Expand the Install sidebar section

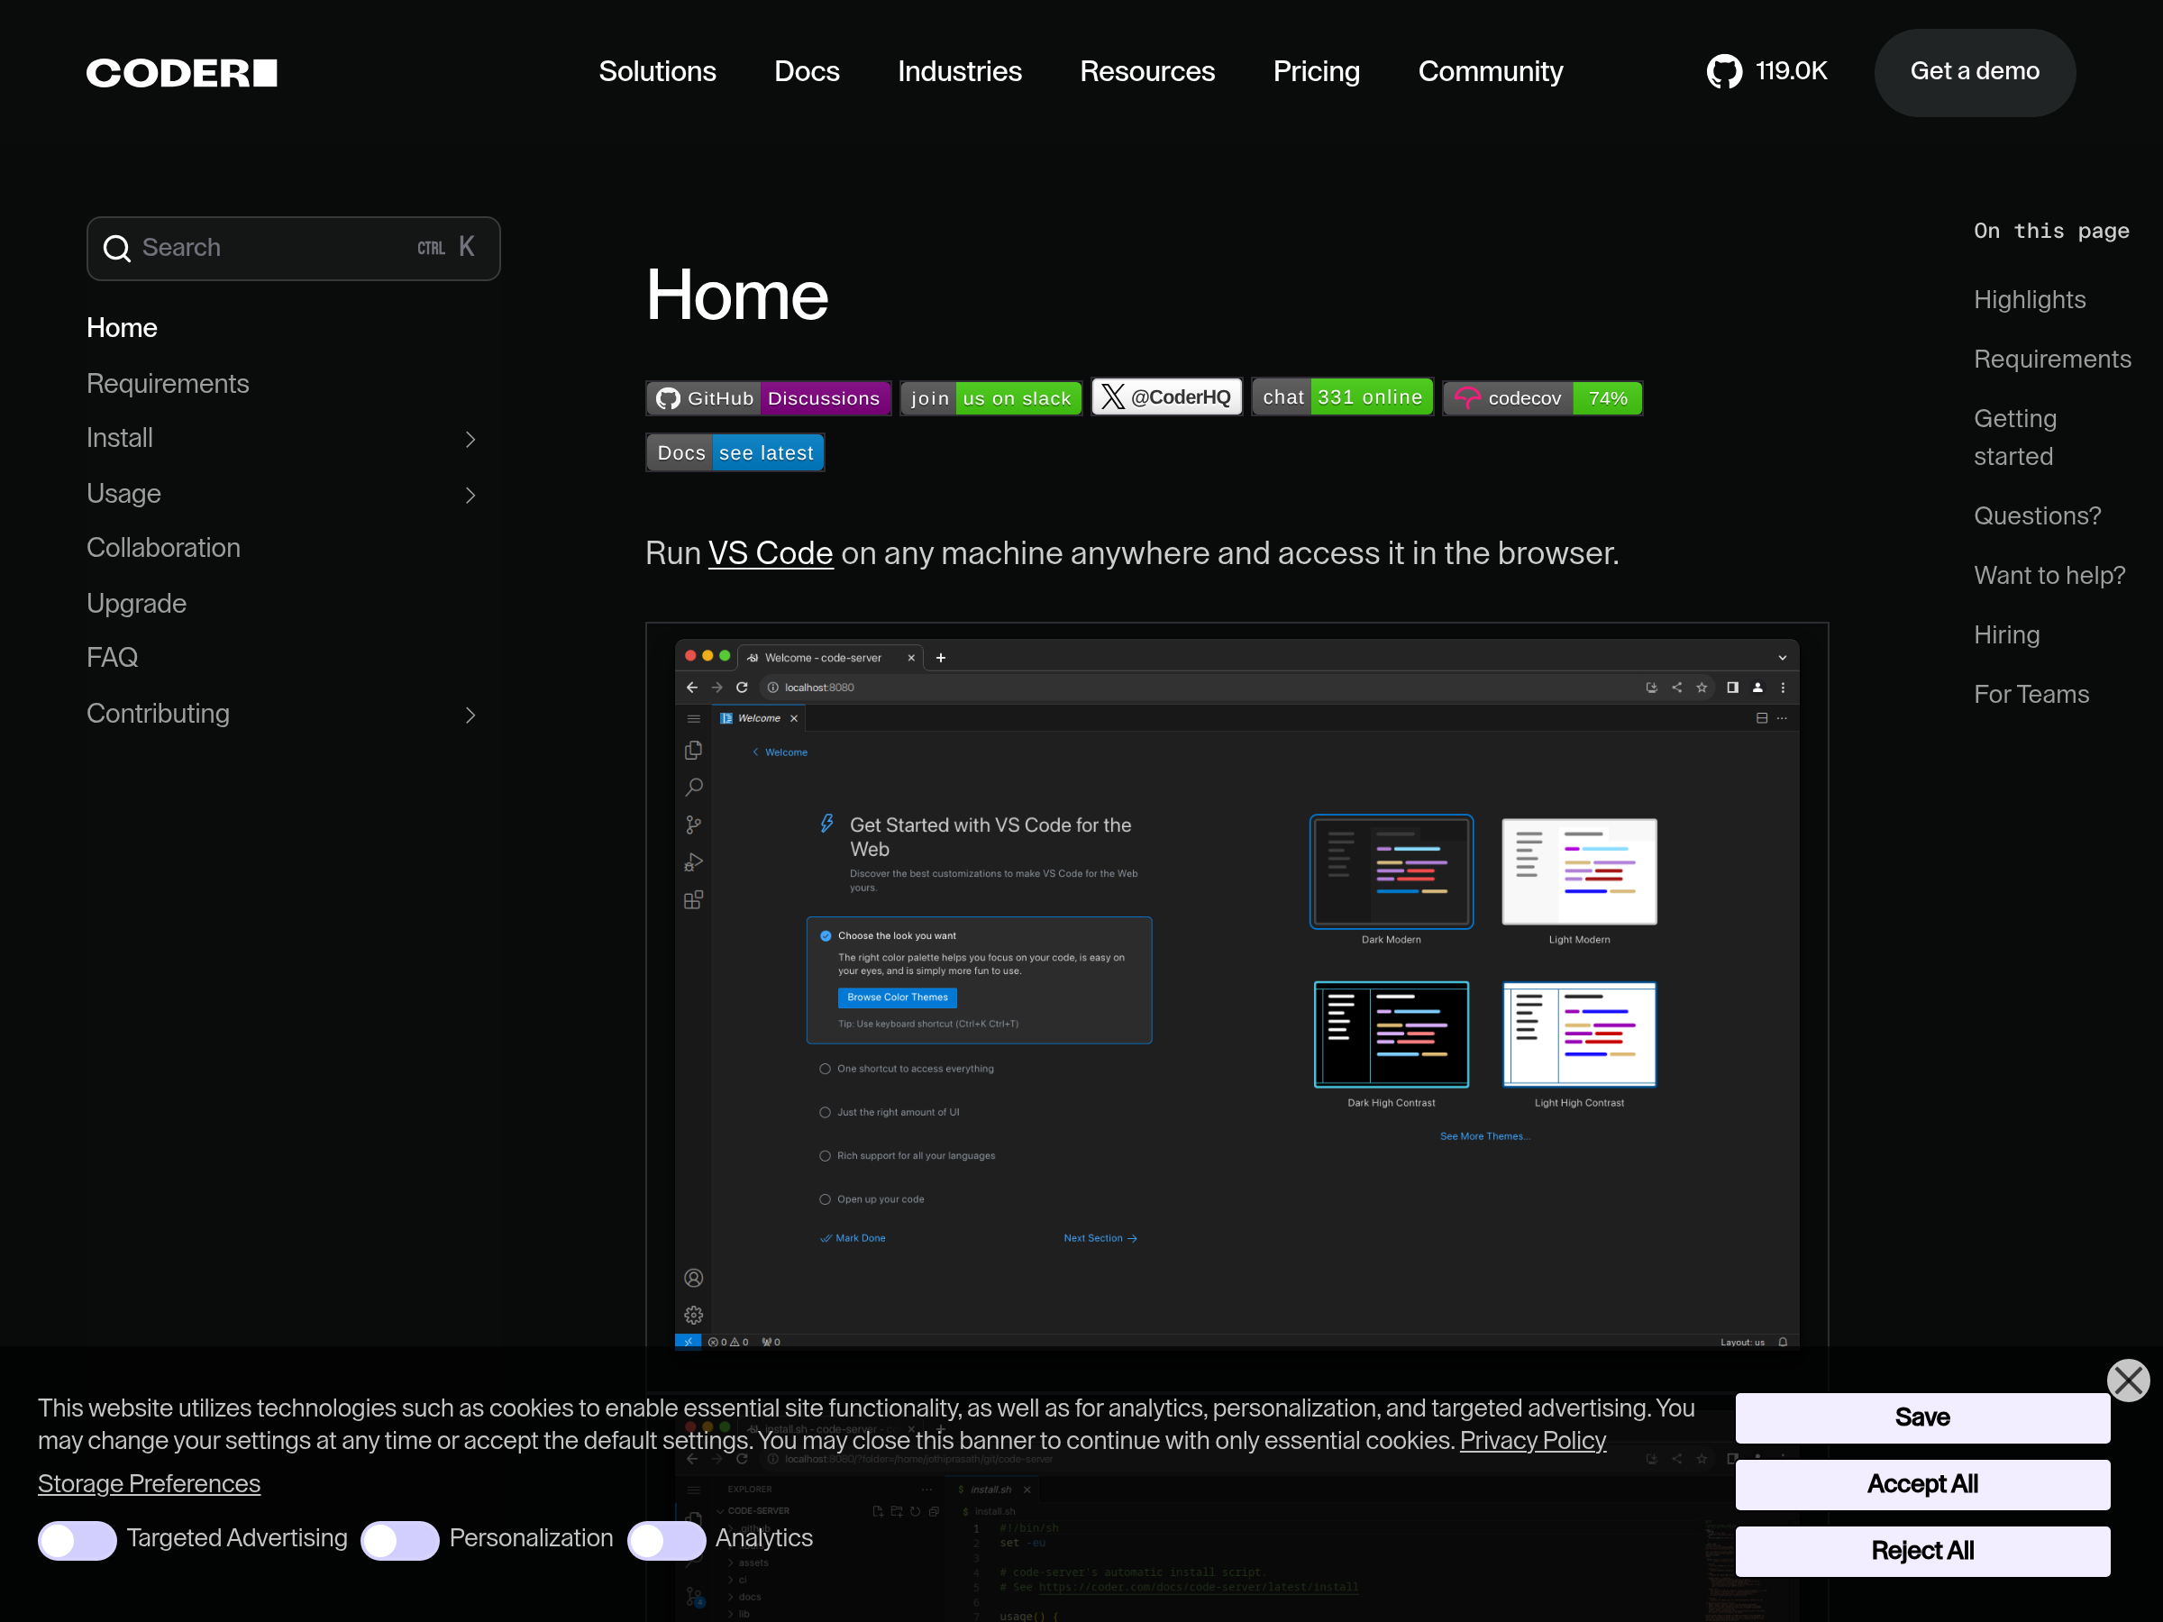click(x=470, y=439)
